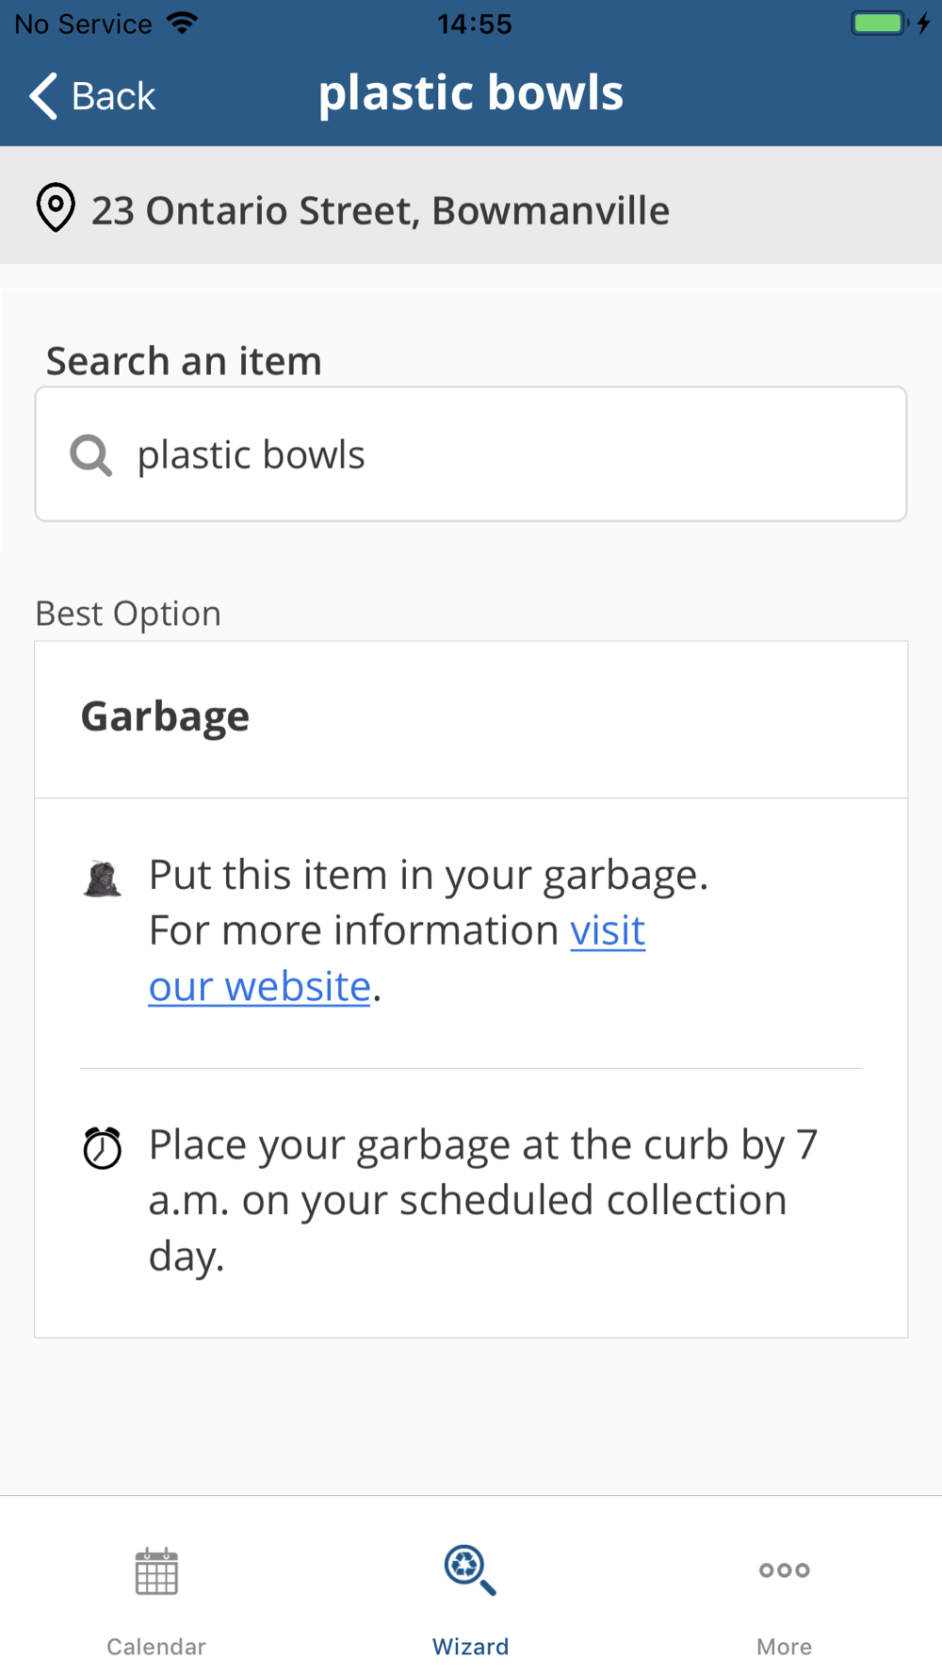Tap the curb collection time note
Image resolution: width=942 pixels, height=1676 pixels.
482,1200
